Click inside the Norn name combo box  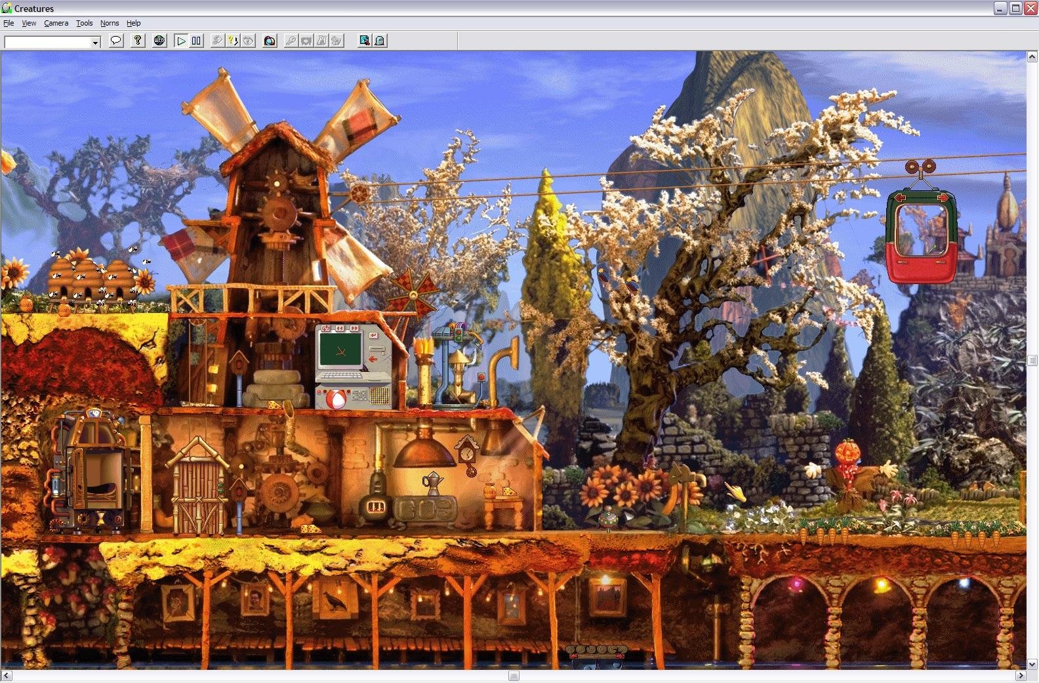click(47, 43)
